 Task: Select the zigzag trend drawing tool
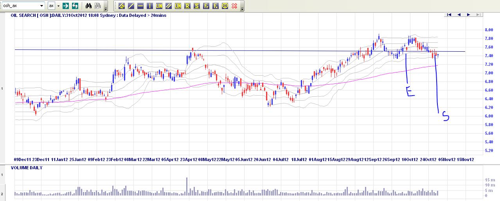coord(122,6)
